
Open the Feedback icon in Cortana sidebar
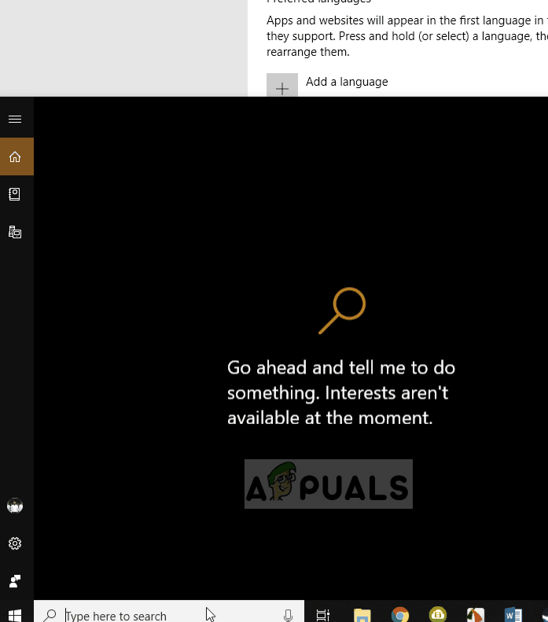pyautogui.click(x=15, y=581)
